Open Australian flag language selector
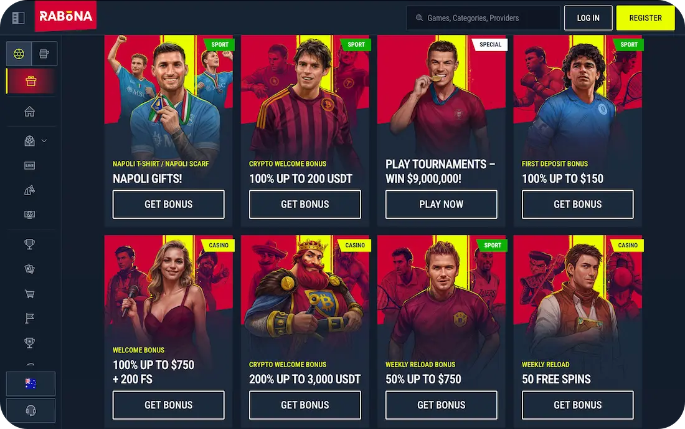The image size is (685, 429). [31, 383]
